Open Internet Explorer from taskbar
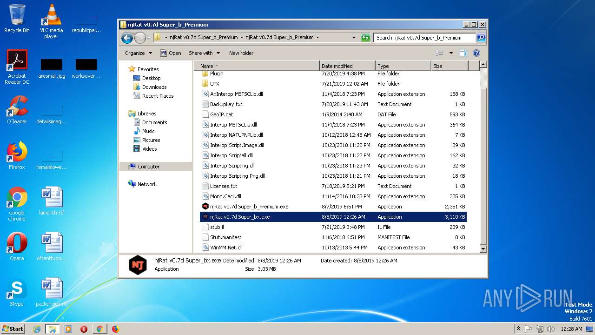This screenshot has width=595, height=335. (37, 329)
